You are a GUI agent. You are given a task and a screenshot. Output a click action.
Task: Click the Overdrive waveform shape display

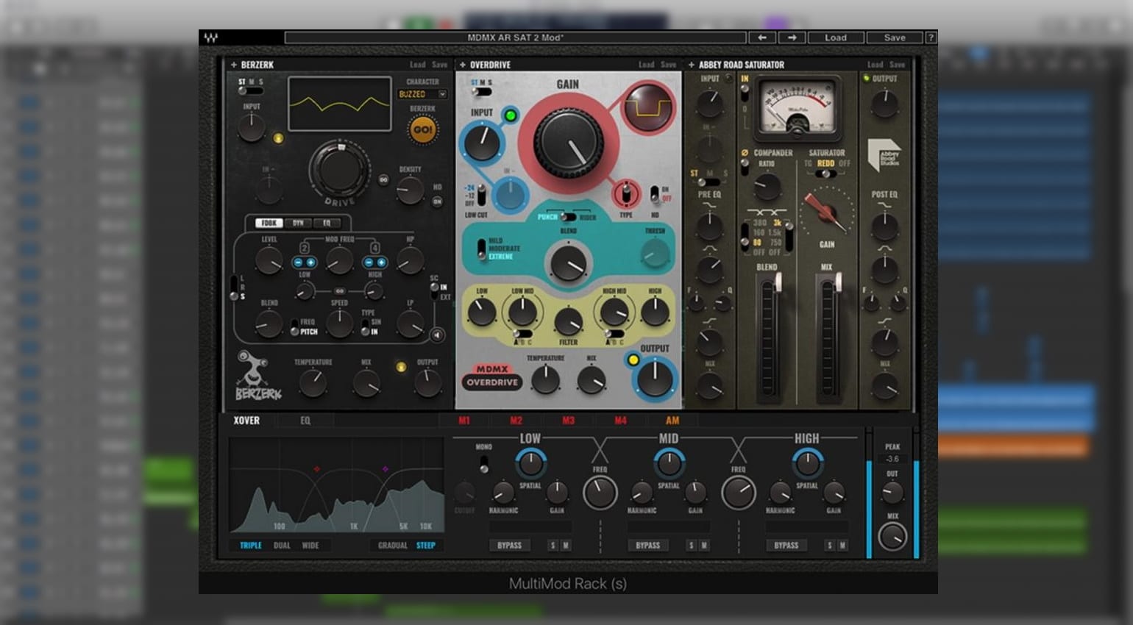[x=648, y=108]
